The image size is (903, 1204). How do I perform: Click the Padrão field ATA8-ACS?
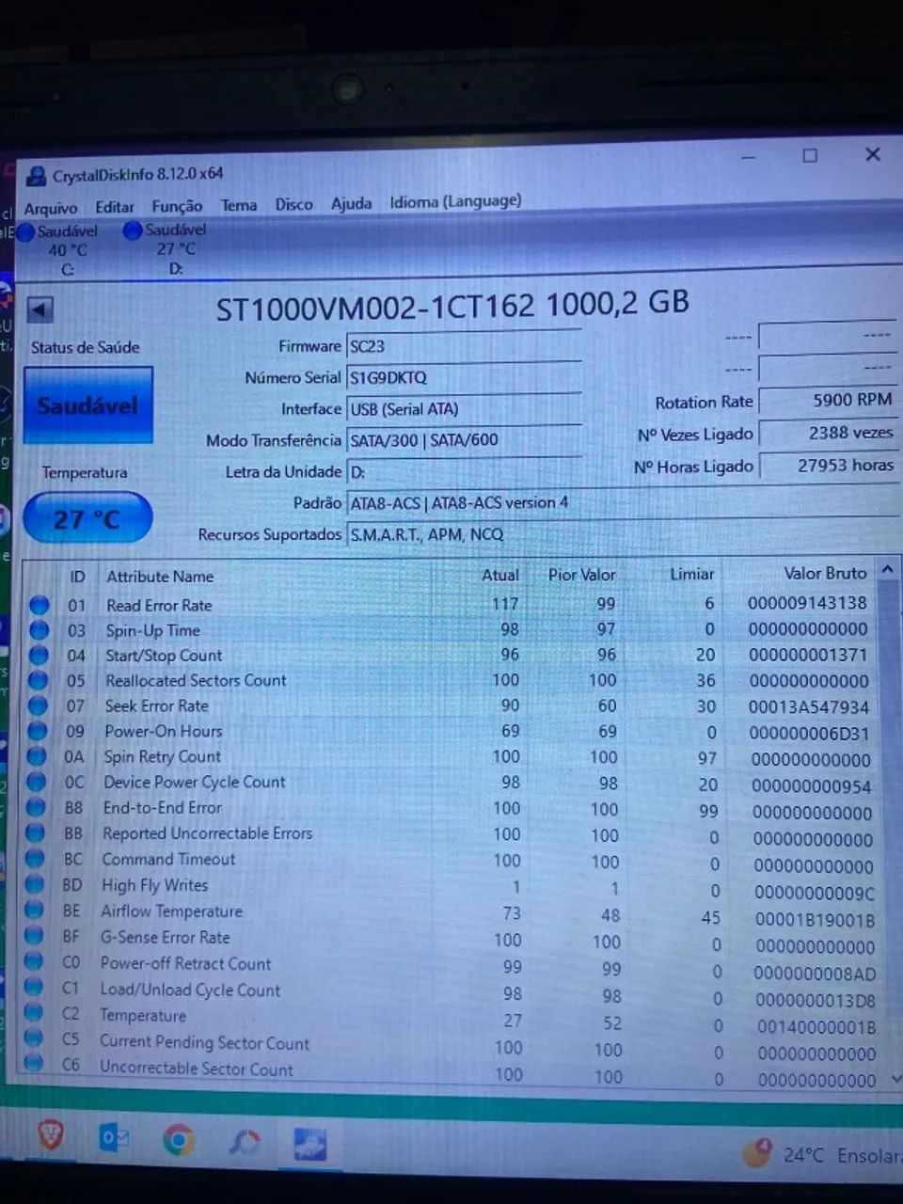pos(623,503)
